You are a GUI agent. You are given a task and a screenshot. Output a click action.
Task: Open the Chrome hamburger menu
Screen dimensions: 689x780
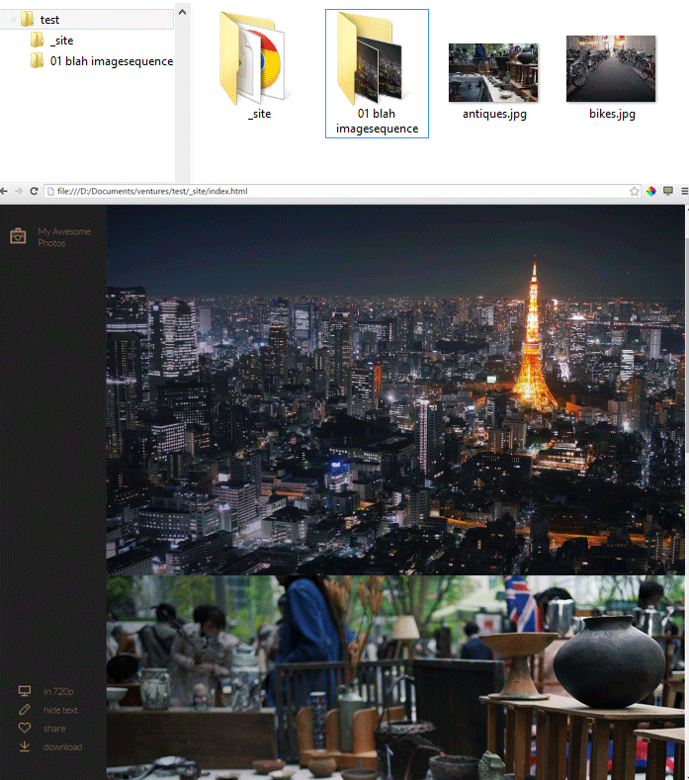[684, 191]
